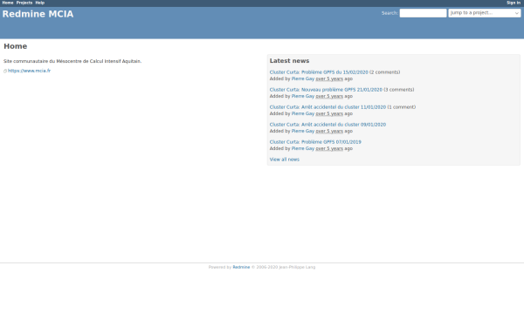Open Pierre Gay profile under 09/01/2020 news

pyautogui.click(x=303, y=131)
